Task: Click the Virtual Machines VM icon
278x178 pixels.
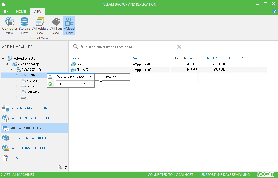Action: tap(6, 128)
